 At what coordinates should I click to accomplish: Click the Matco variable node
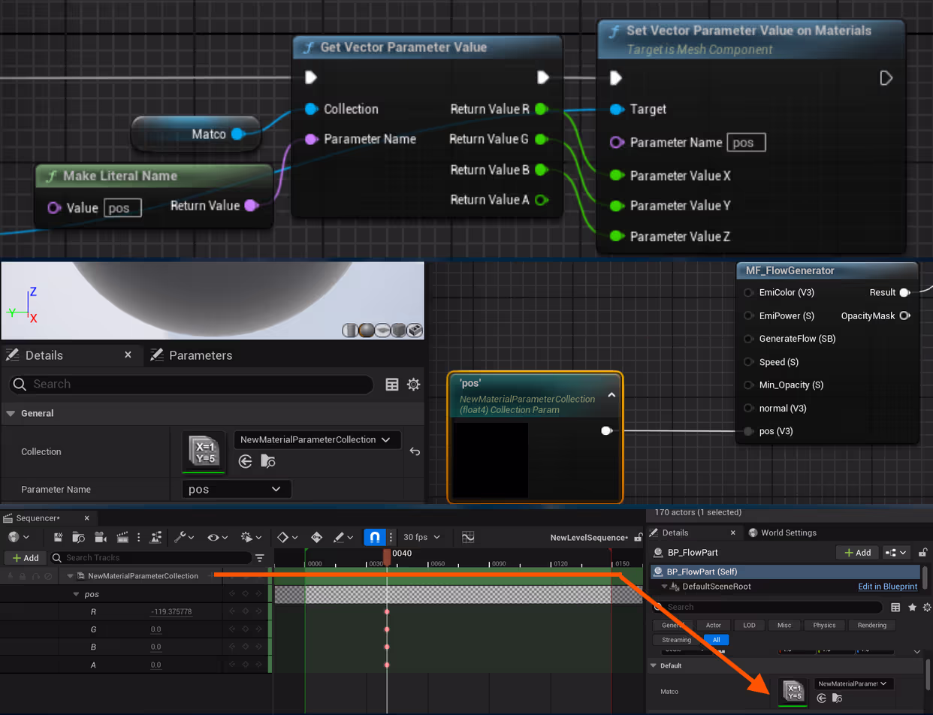coord(195,134)
